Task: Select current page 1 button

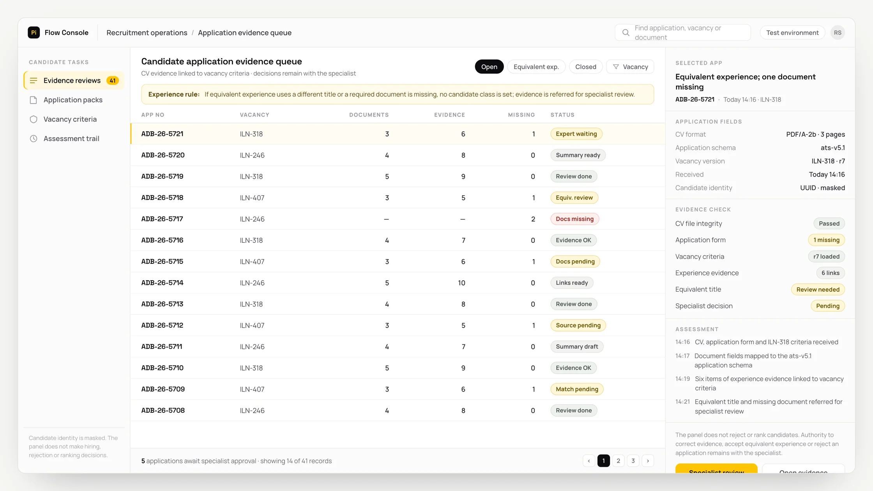Action: tap(604, 461)
